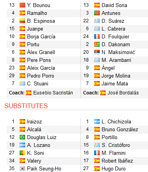Screen dimensions: 148x172
Task: Open coach Eusebio Sacristán
Action: click(x=53, y=93)
